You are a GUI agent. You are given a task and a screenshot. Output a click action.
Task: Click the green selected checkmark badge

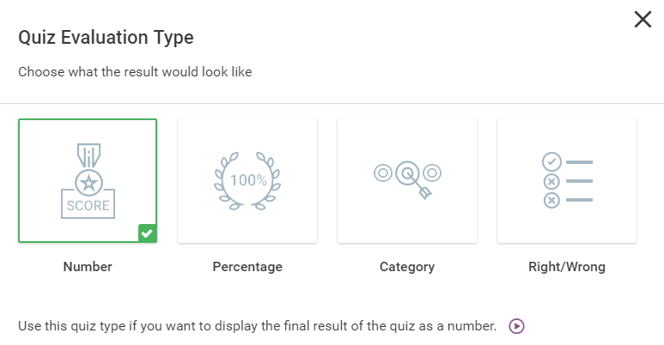[148, 233]
